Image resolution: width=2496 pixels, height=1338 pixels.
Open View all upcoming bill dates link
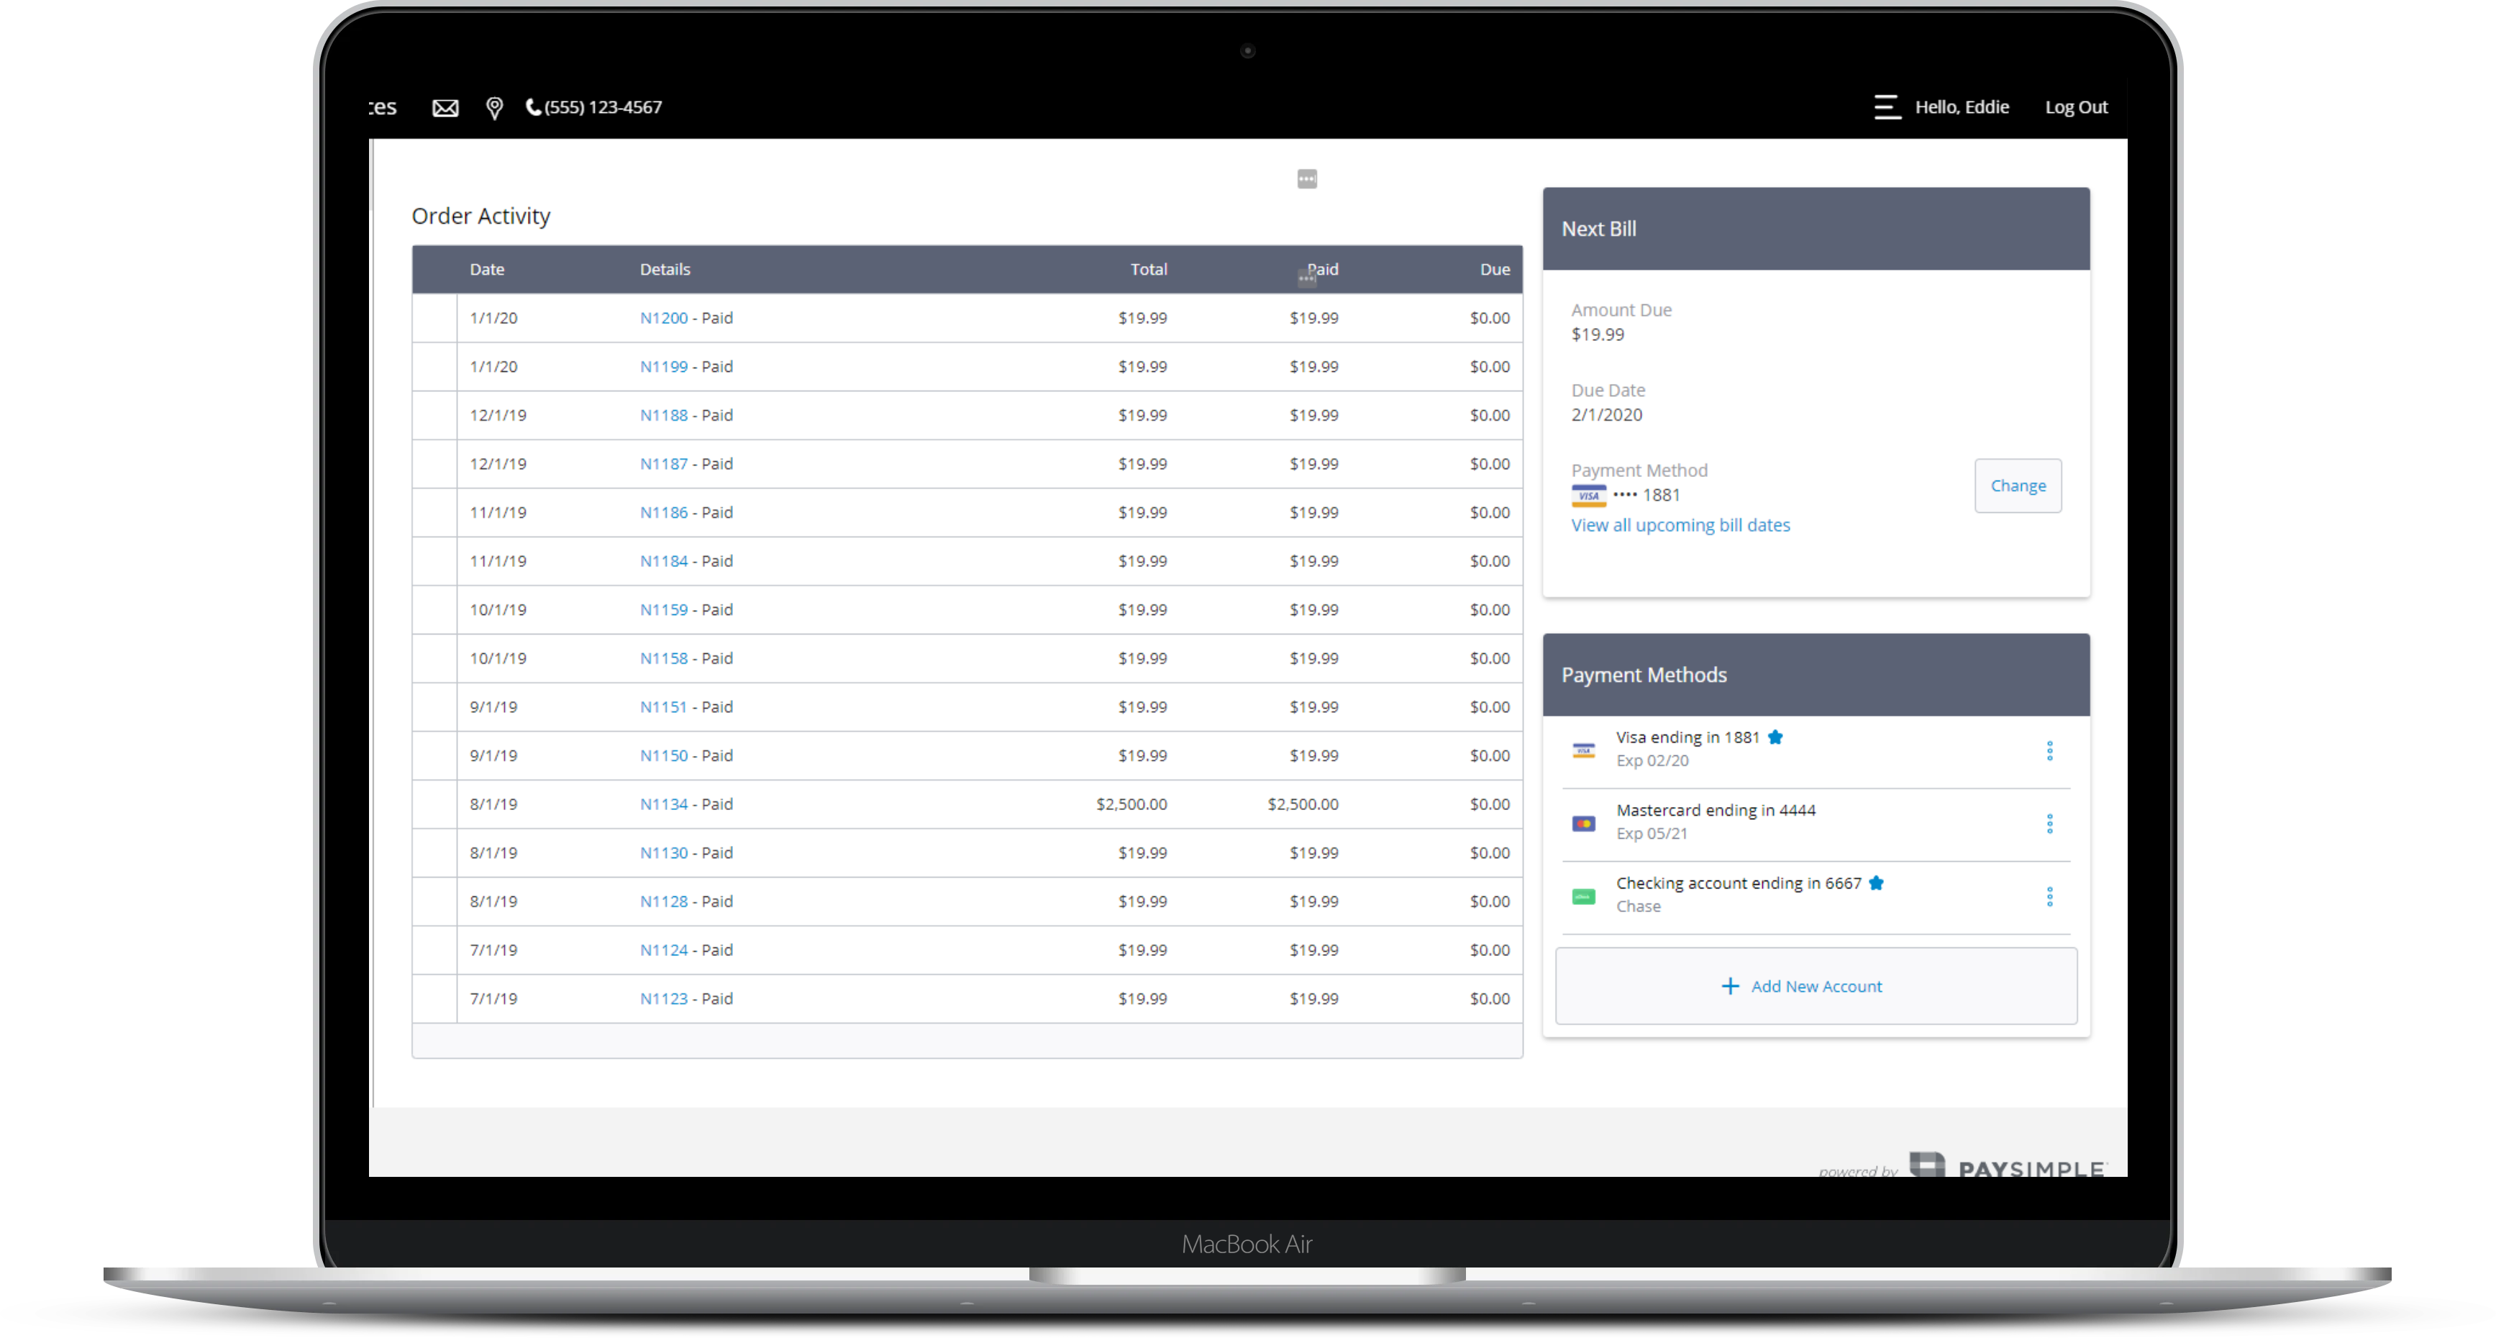click(1680, 524)
